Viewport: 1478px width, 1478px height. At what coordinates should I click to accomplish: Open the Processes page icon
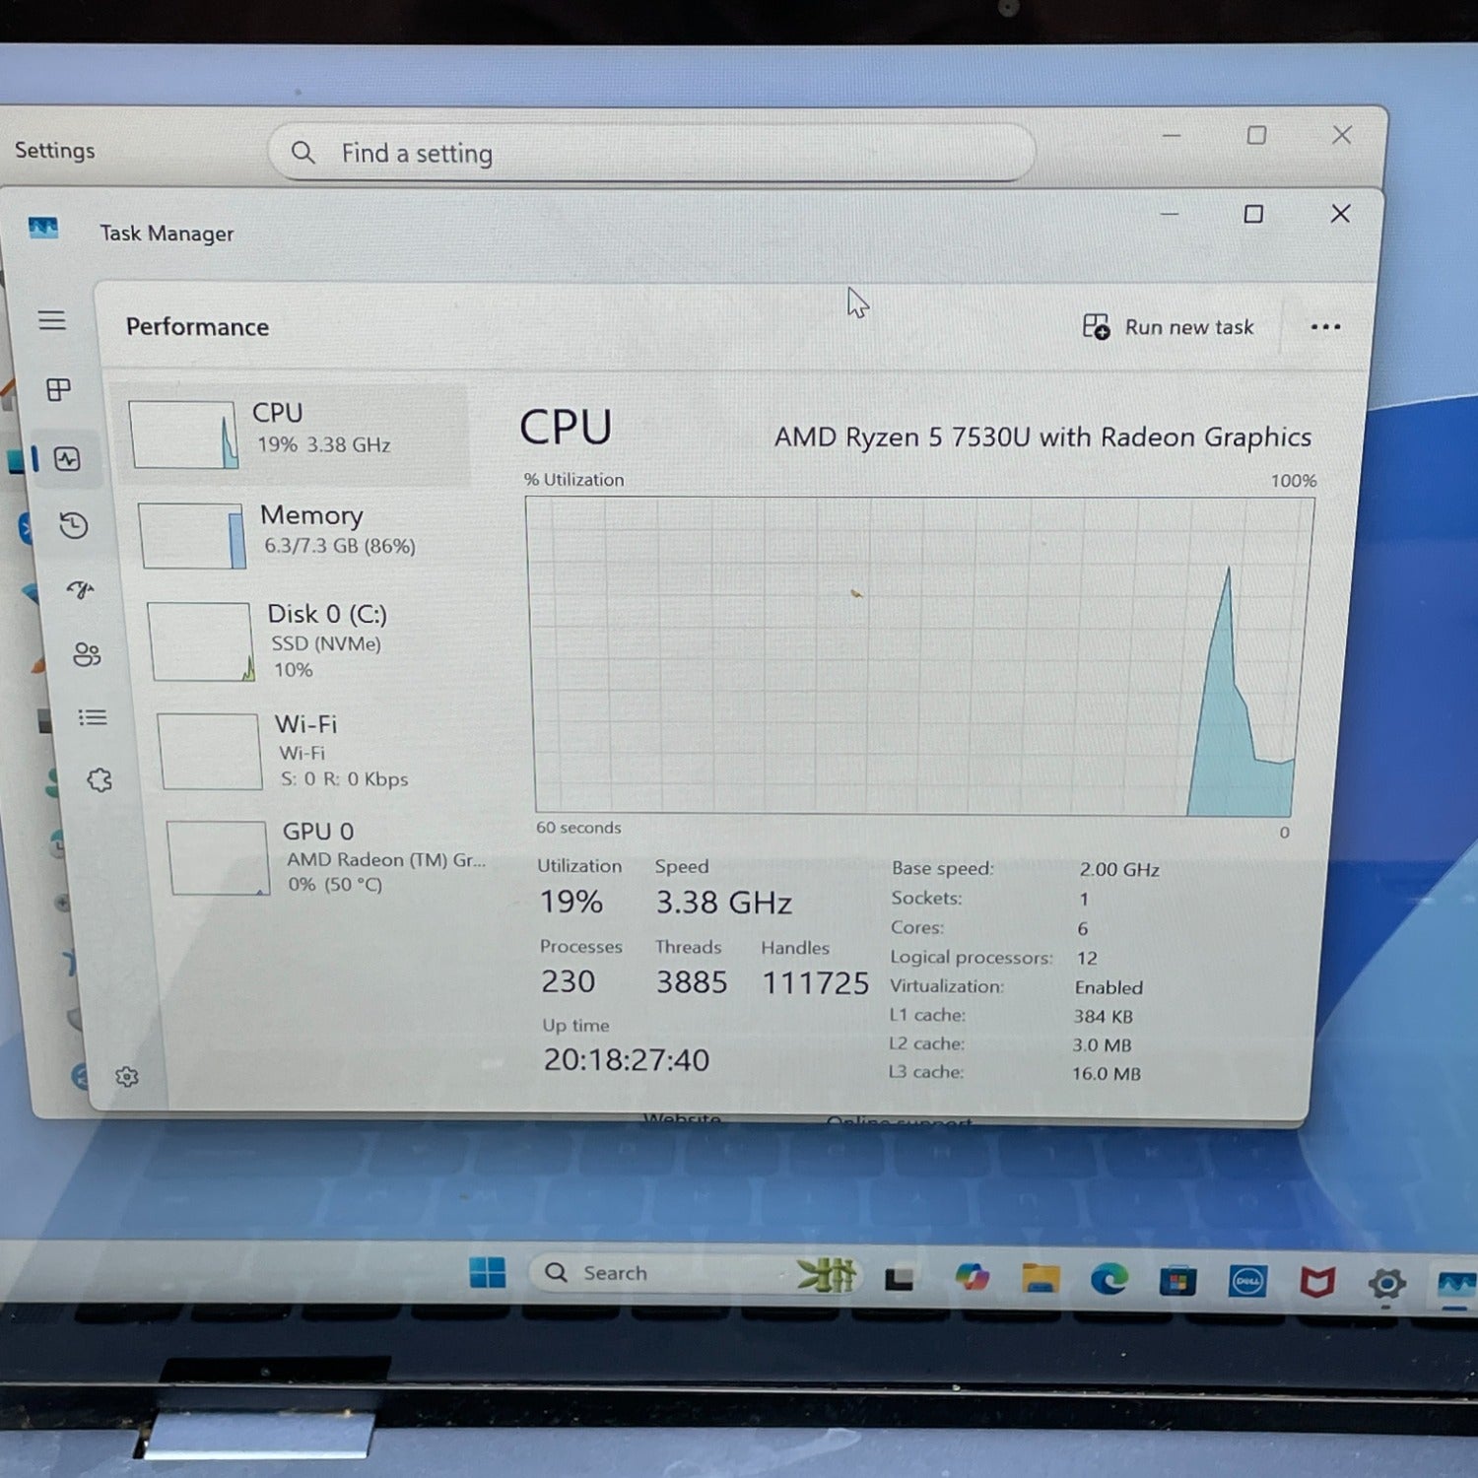[x=59, y=389]
